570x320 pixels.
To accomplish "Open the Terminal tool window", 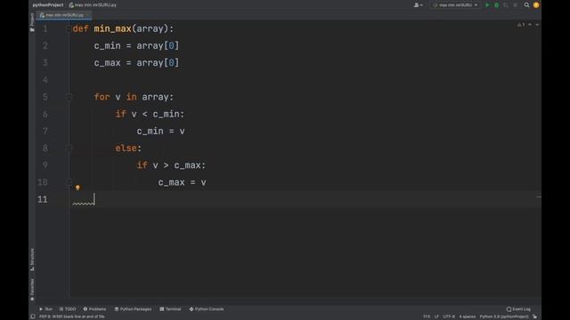I will point(170,309).
